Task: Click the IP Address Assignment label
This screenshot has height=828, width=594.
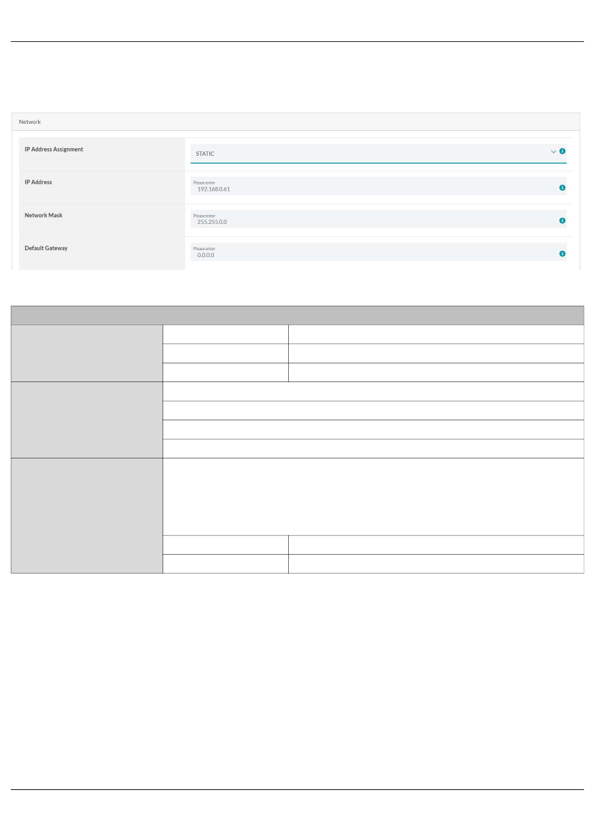Action: [x=54, y=149]
